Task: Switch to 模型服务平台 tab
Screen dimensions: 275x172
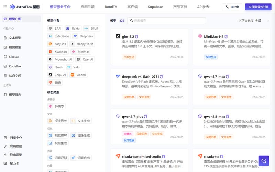Action: [x=60, y=7]
